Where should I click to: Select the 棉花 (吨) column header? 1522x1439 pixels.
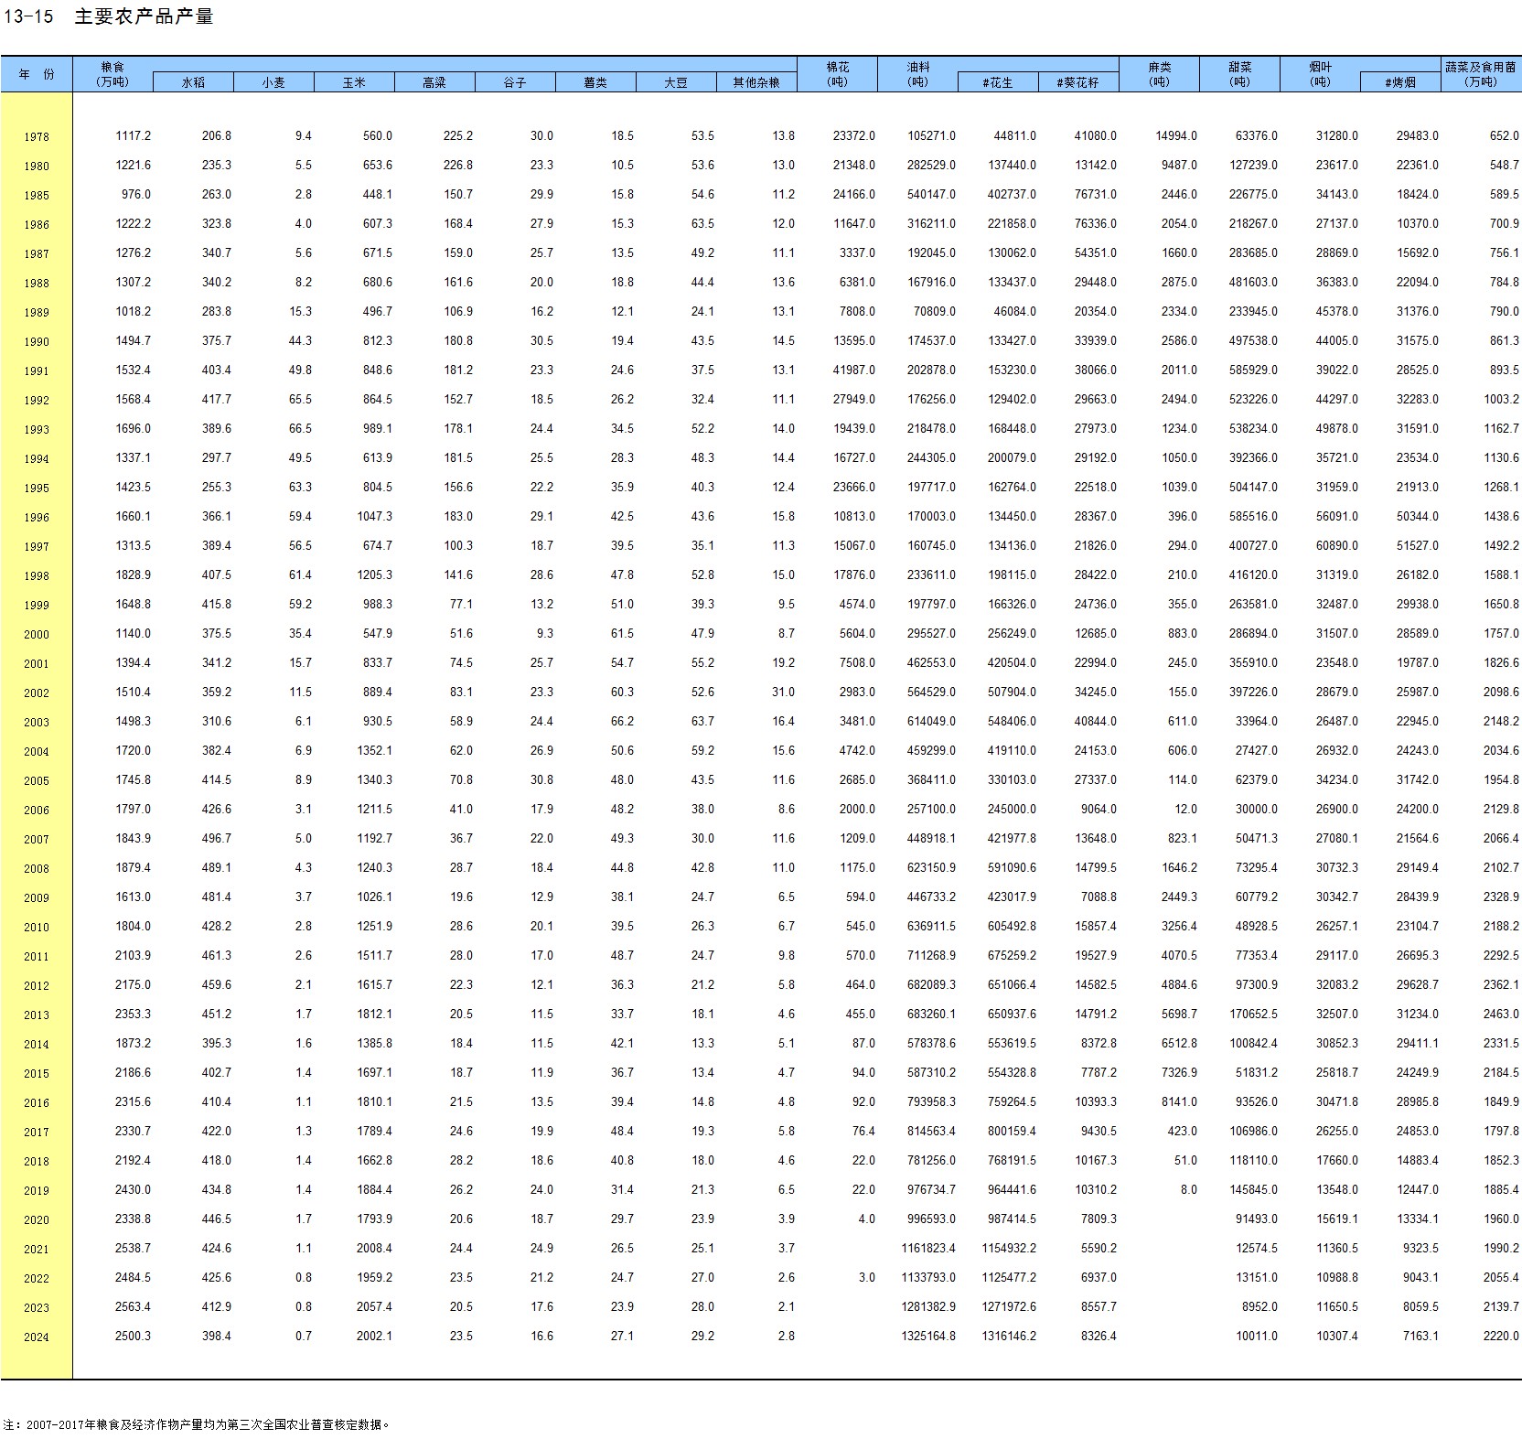pyautogui.click(x=837, y=74)
